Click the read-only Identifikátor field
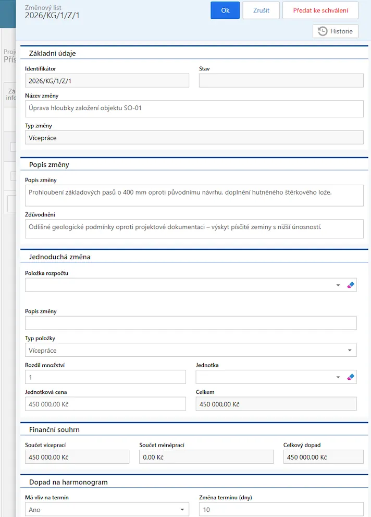 coord(107,80)
